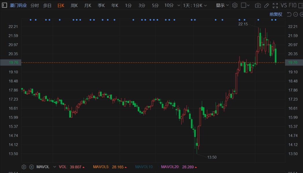Enter fullscreen chart mode
The height and width of the screenshot is (173, 303).
pos(275,5)
